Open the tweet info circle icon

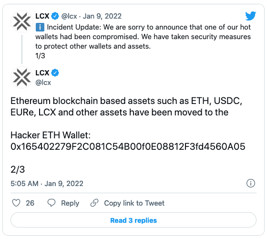click(x=251, y=183)
